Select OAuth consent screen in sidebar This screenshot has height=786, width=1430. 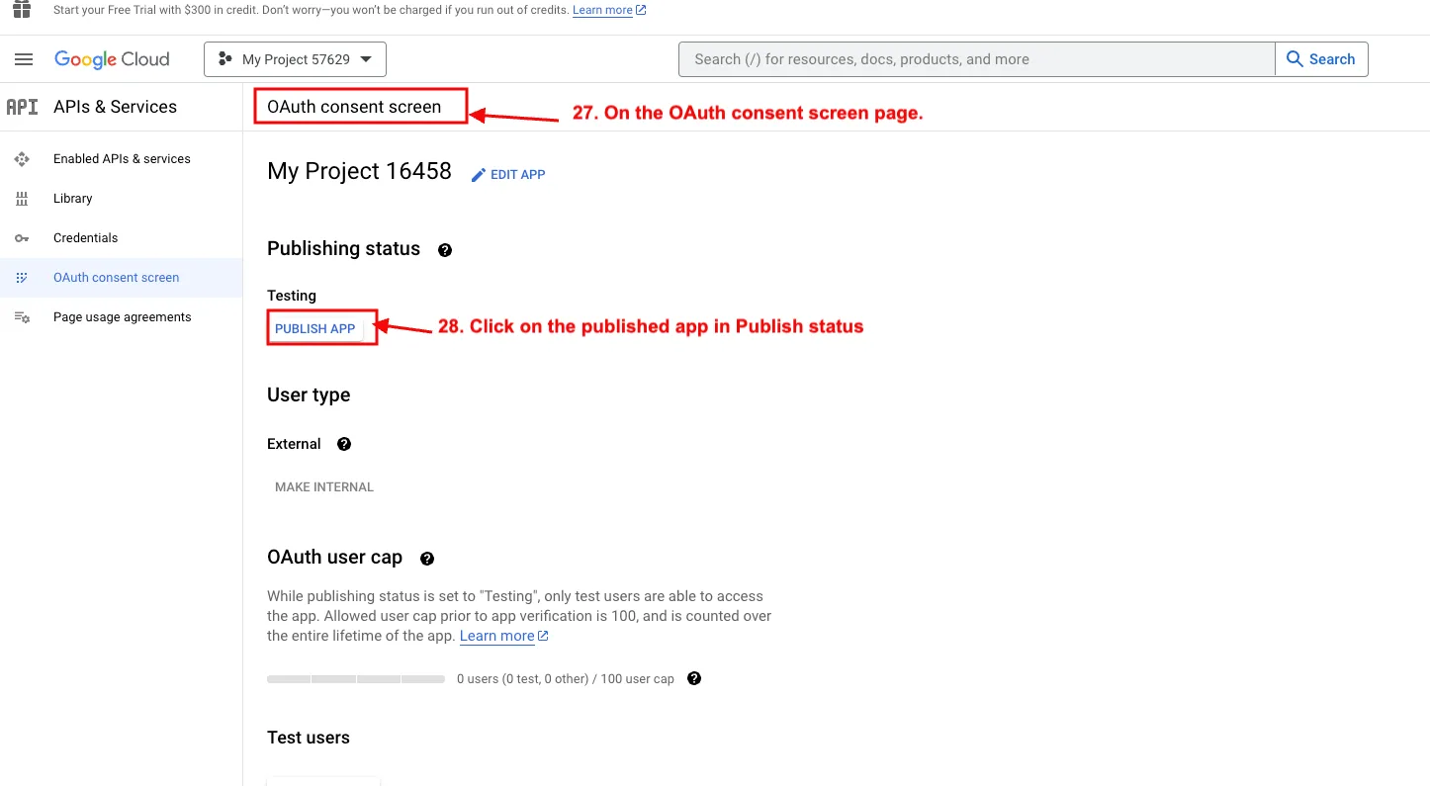(122, 278)
